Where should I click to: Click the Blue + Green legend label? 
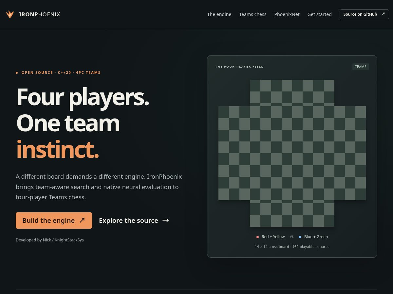tap(316, 237)
